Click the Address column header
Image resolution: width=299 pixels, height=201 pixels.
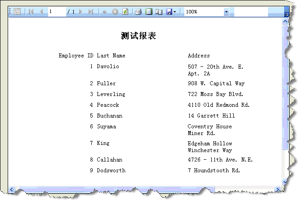point(199,56)
